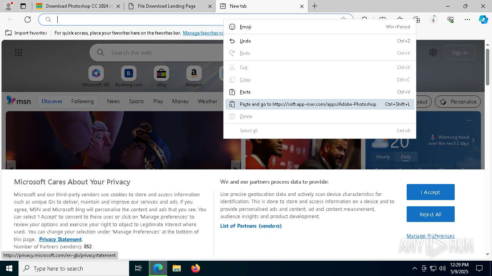Close the Download Photoshop CC 2024 tab
Screen dimensions: 492x276
[118, 6]
